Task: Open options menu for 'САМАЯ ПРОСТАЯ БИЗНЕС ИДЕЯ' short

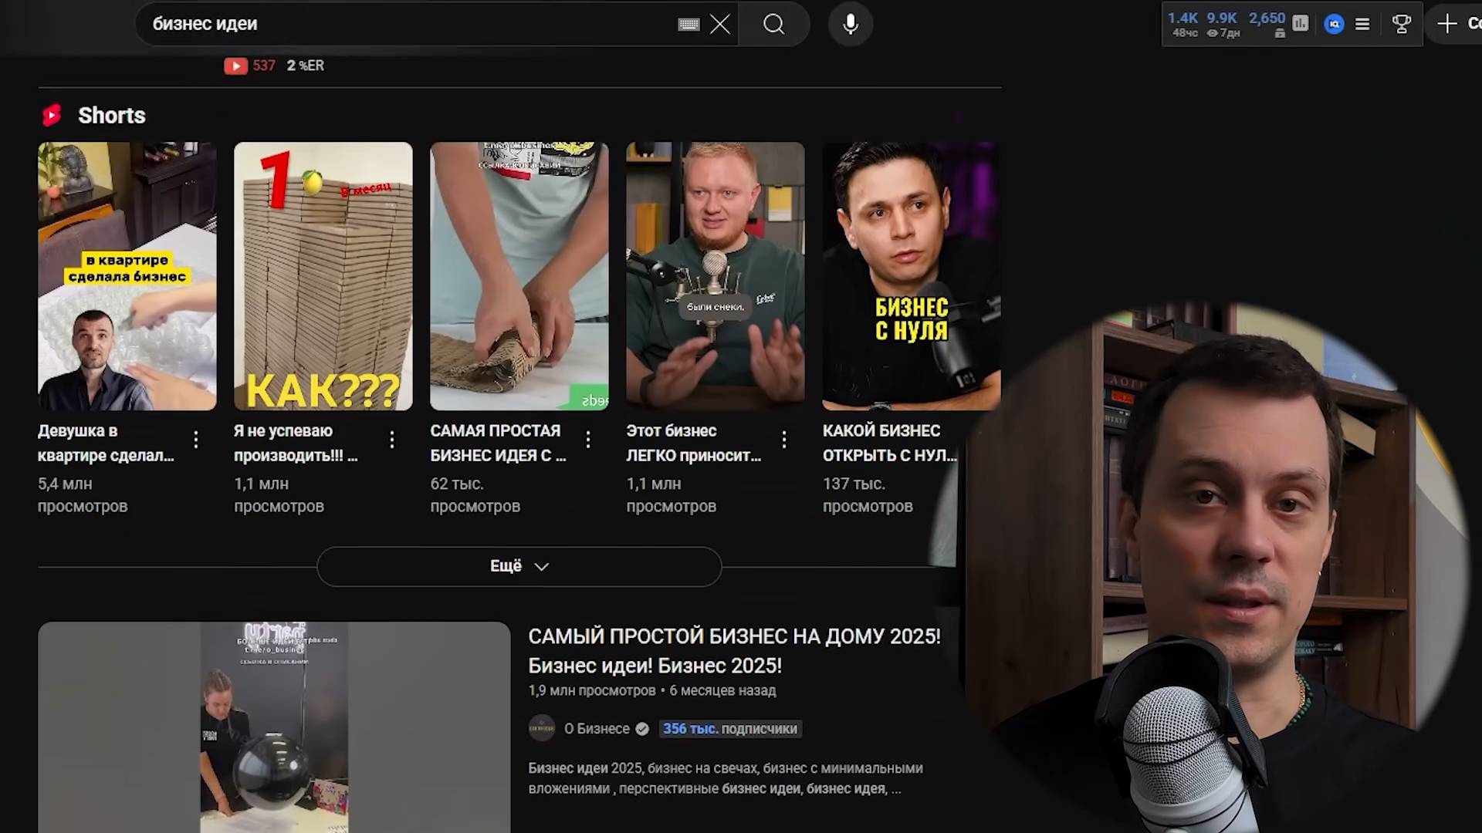Action: [588, 440]
